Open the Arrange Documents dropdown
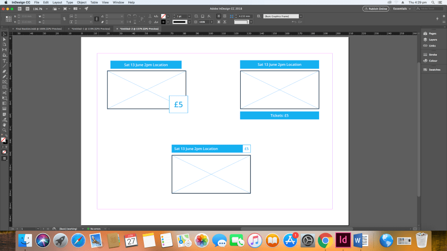 pyautogui.click(x=77, y=9)
